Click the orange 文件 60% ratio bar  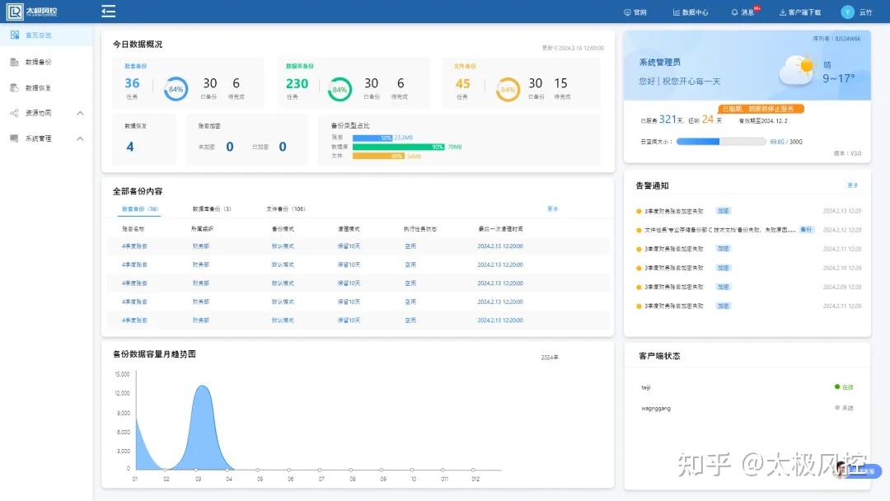point(378,156)
